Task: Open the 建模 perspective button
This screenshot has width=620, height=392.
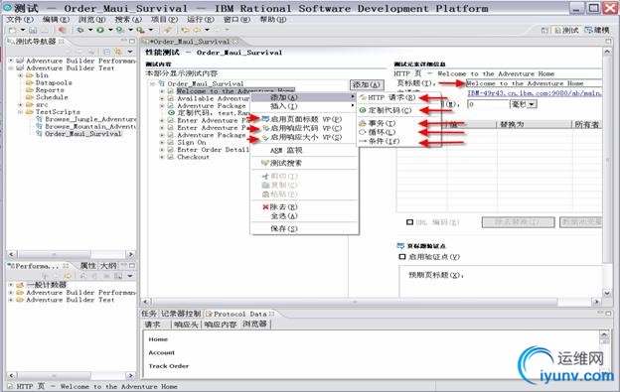Action: pyautogui.click(x=597, y=30)
